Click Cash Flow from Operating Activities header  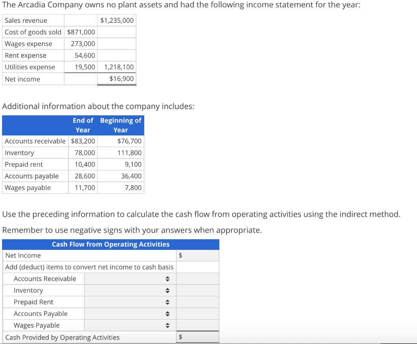[x=111, y=244]
